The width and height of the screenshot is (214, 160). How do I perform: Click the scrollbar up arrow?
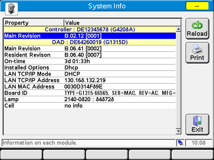[x=179, y=29]
